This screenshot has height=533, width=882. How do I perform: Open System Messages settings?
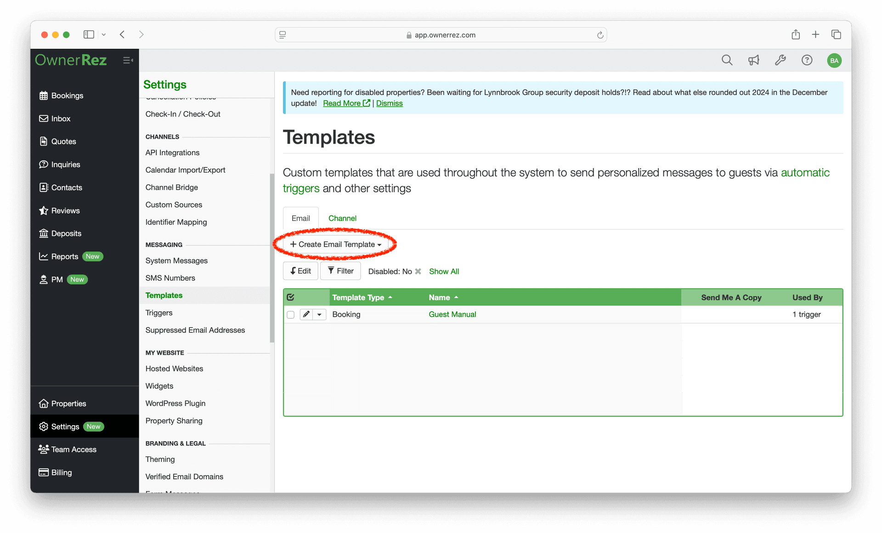pos(176,260)
